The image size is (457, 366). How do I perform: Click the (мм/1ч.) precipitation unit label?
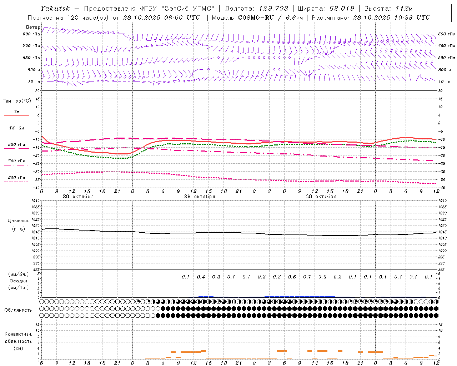coord(18,288)
